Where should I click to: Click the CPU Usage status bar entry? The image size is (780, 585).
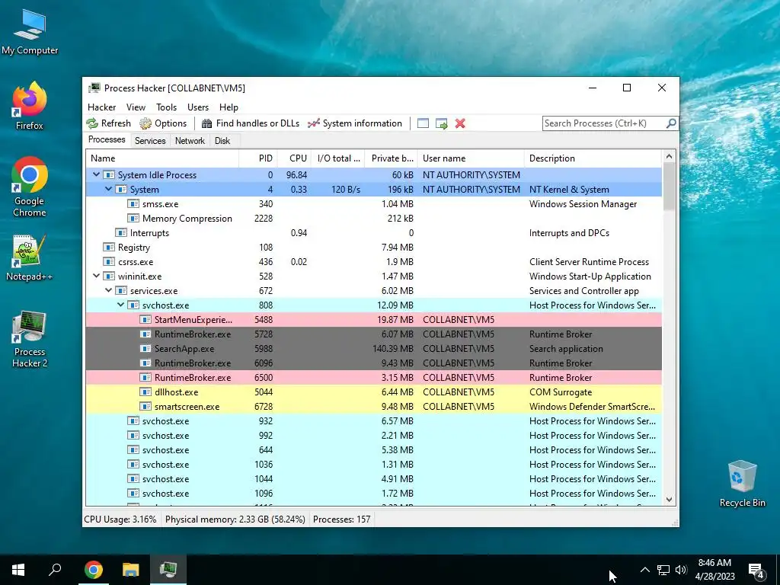pyautogui.click(x=120, y=519)
